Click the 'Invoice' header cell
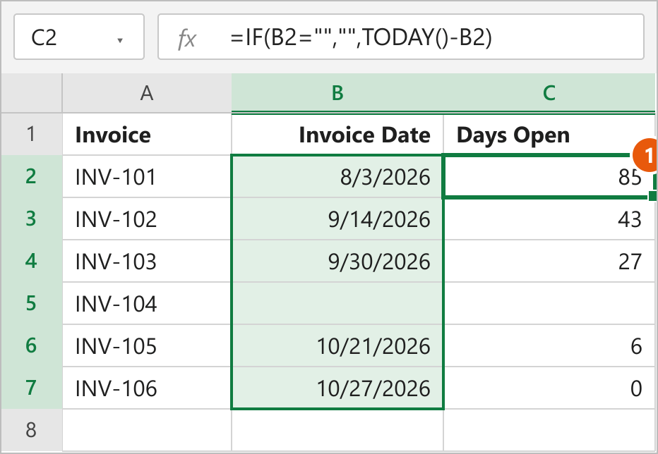 click(x=147, y=134)
